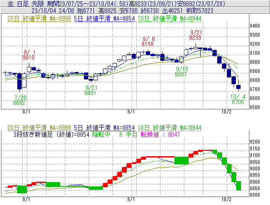Image resolution: width=270 pixels, height=205 pixels.
Task: Click the 9/15 9007 low annotation
Action: 181,72
